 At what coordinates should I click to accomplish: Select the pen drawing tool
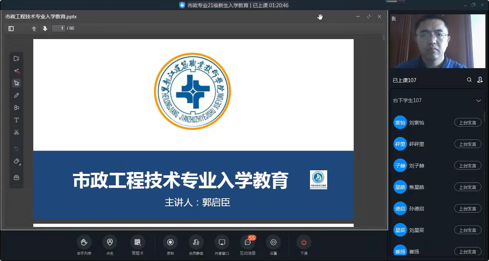click(x=16, y=95)
